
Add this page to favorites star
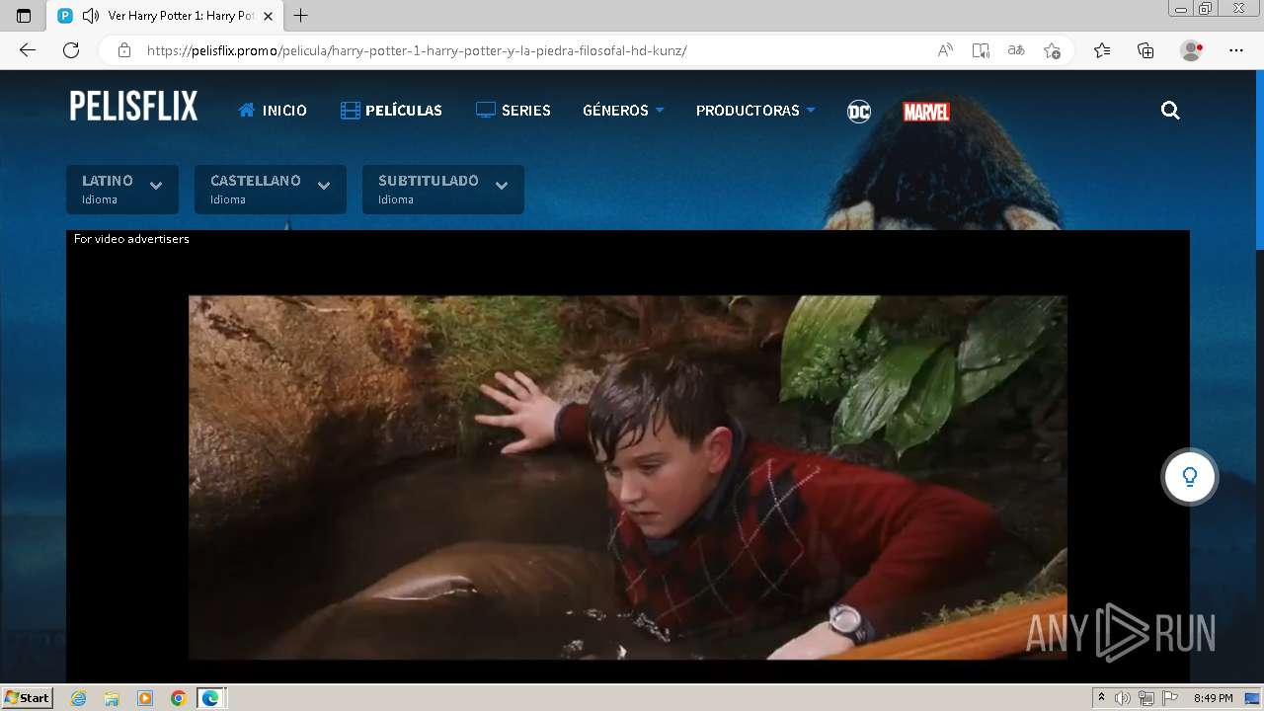(1052, 50)
